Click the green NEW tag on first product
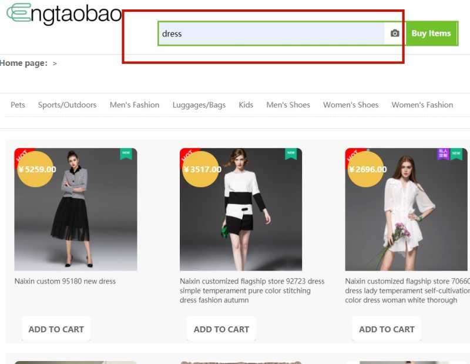Image resolution: width=470 pixels, height=364 pixels. tap(126, 153)
